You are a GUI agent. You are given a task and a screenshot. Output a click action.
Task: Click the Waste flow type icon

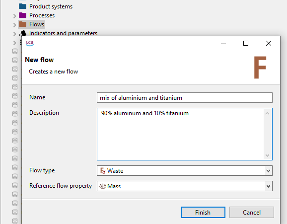tap(103, 171)
